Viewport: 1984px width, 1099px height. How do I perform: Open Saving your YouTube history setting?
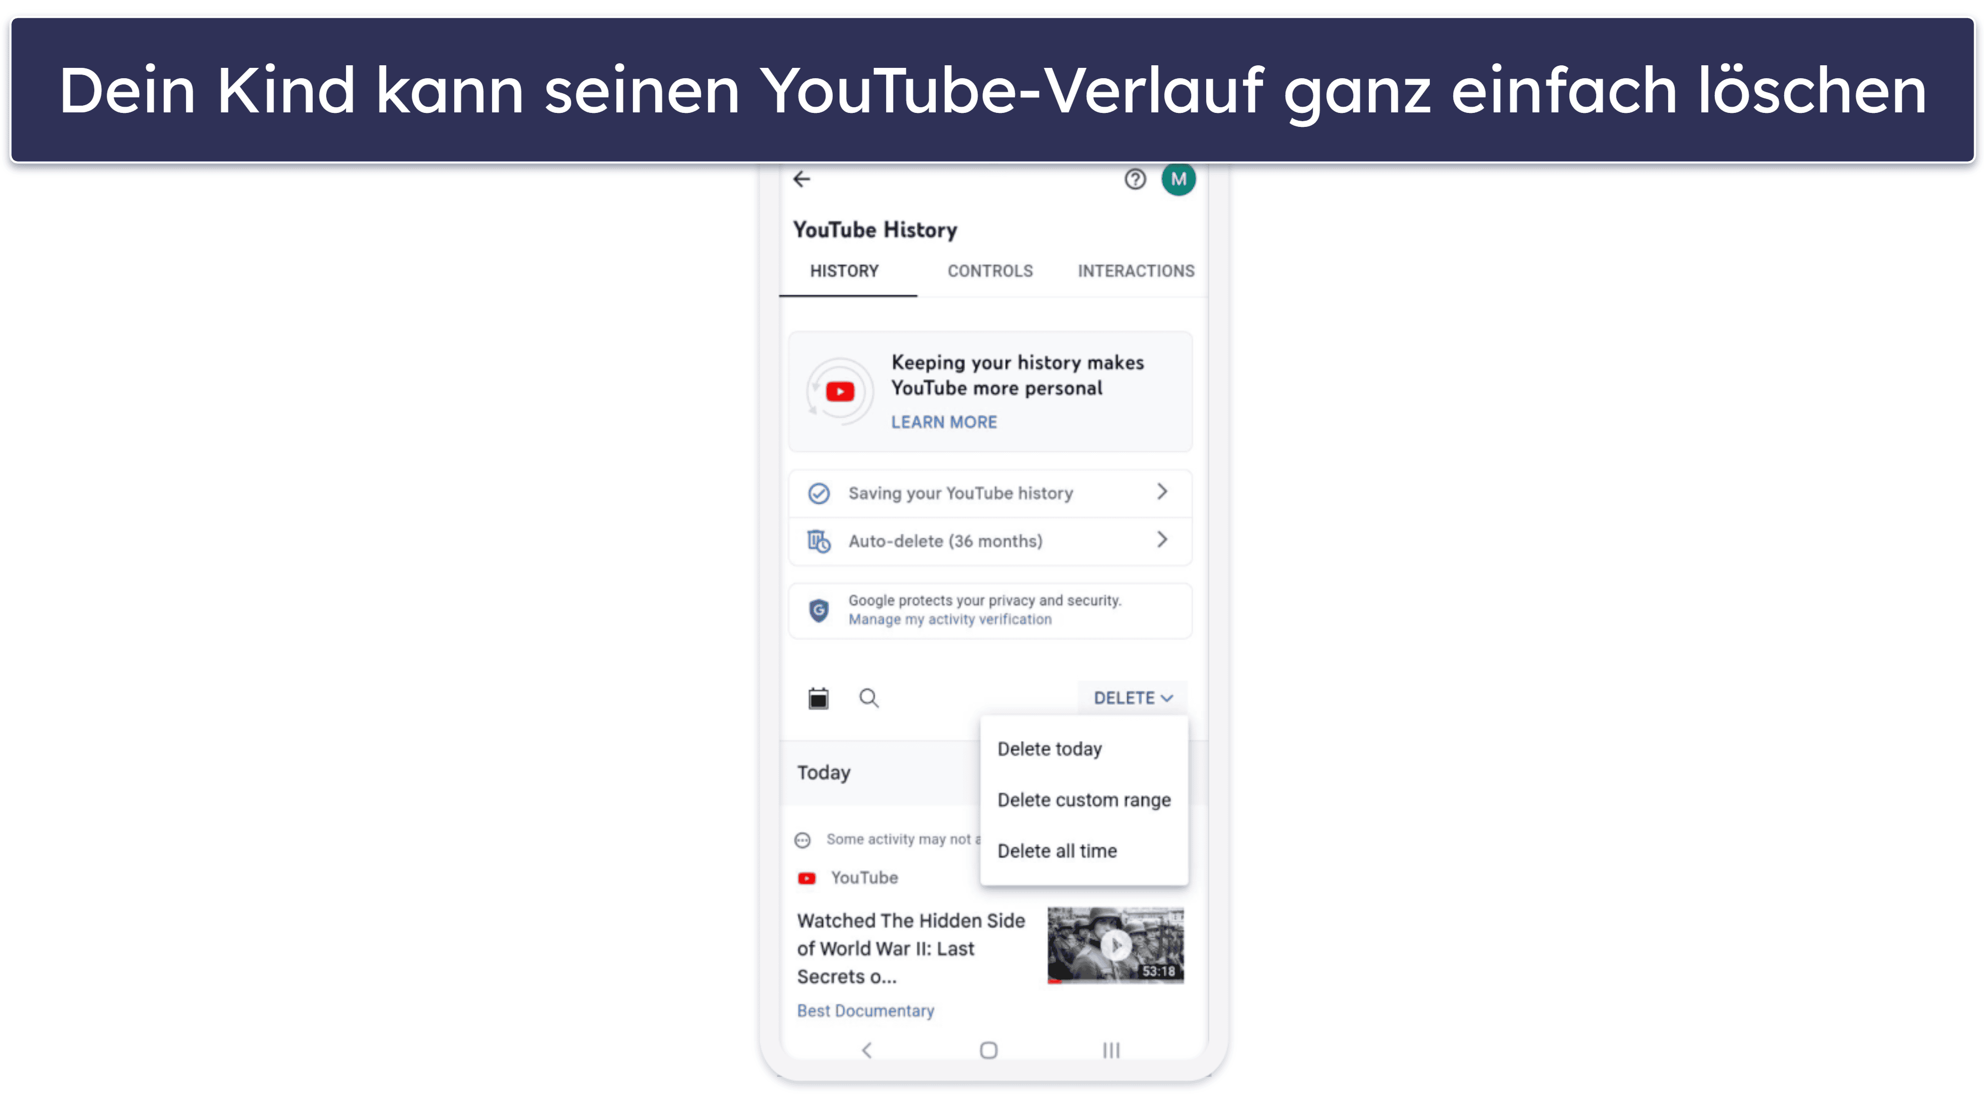click(x=990, y=493)
